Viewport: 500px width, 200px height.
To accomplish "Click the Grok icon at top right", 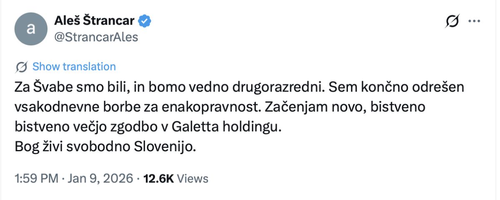I will pyautogui.click(x=452, y=21).
